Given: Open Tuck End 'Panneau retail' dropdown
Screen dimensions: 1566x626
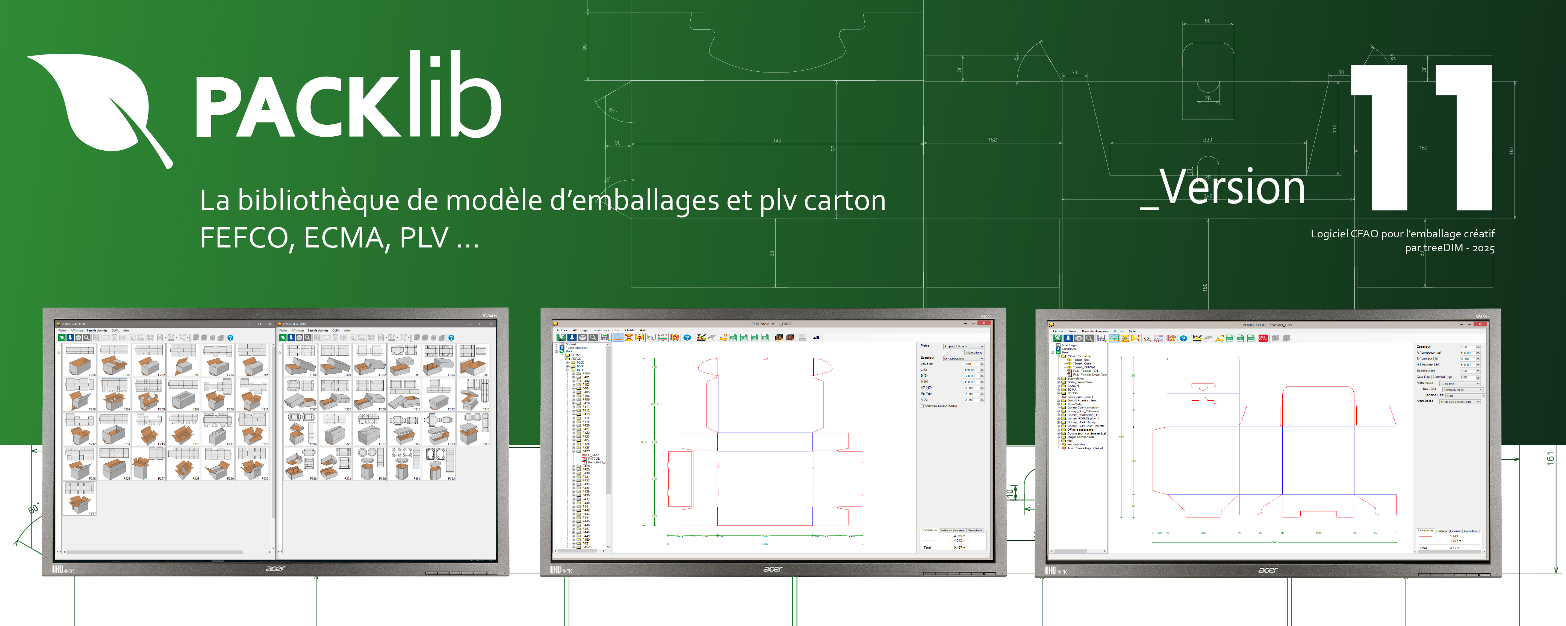Looking at the screenshot, I should pos(1463,390).
